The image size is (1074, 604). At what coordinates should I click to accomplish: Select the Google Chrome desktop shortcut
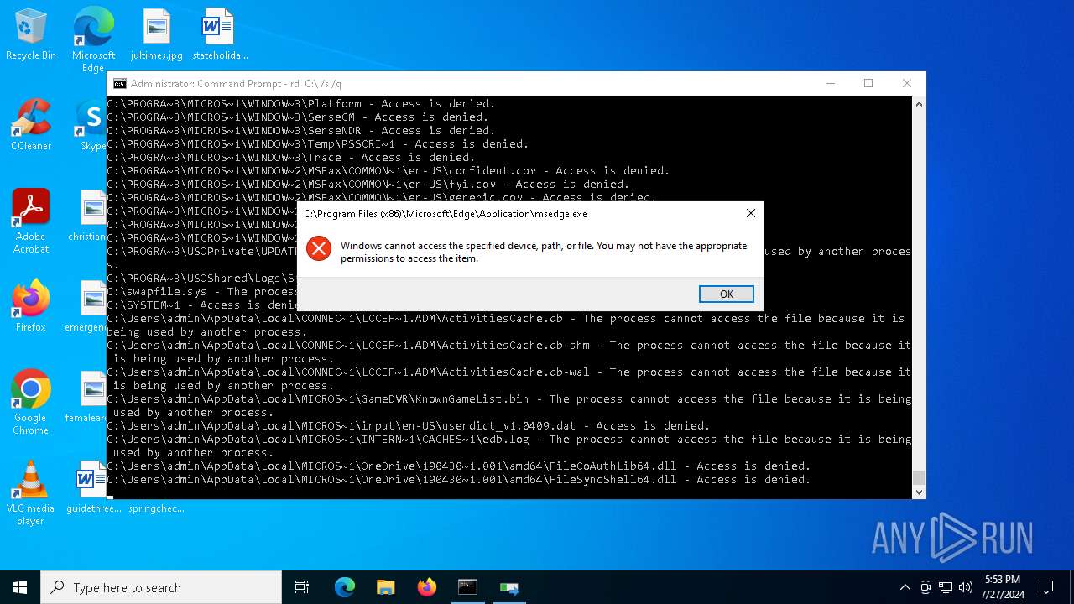[31, 403]
